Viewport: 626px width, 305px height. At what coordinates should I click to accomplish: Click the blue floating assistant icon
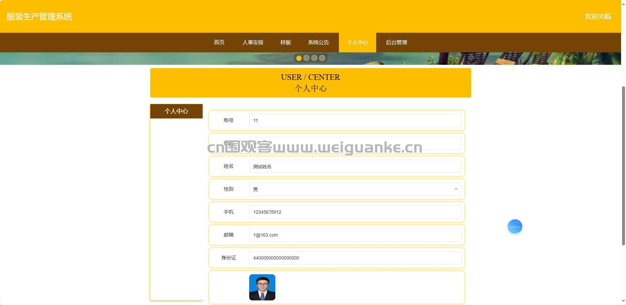[x=515, y=227]
